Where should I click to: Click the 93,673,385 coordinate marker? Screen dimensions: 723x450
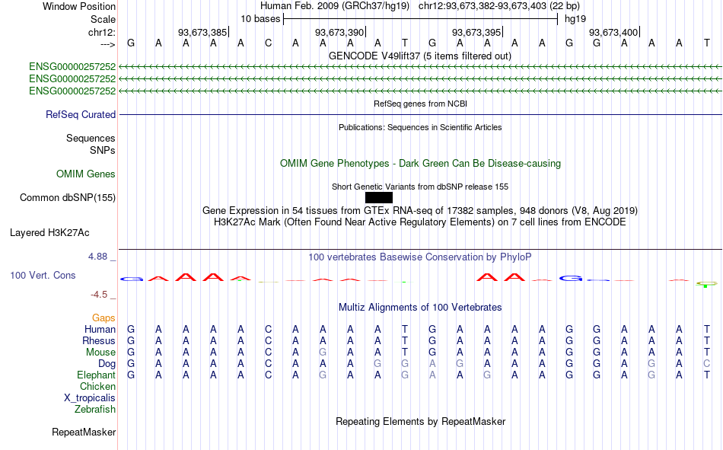tap(202, 32)
